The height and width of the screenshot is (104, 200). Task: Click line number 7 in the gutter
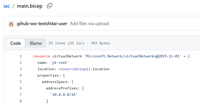point(20,95)
